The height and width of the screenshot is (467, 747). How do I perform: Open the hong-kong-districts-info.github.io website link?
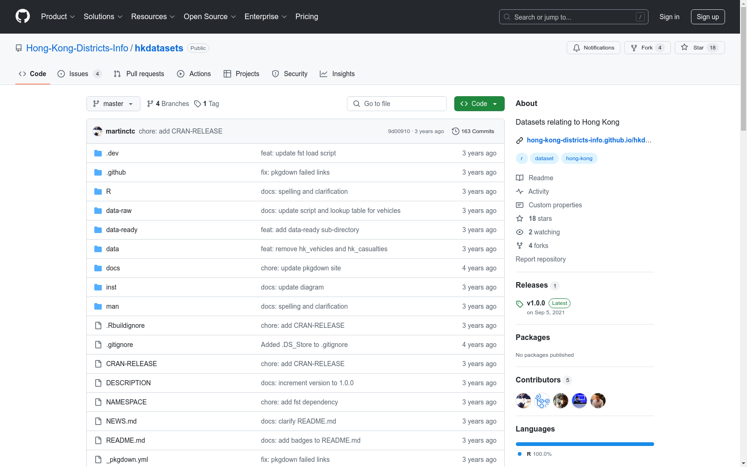[589, 140]
